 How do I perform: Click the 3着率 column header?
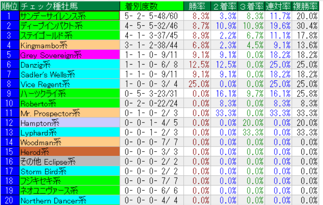click(251, 6)
